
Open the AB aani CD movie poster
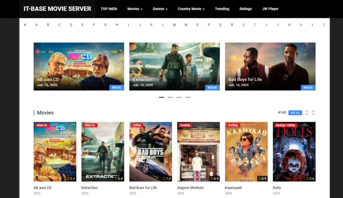pyautogui.click(x=55, y=152)
